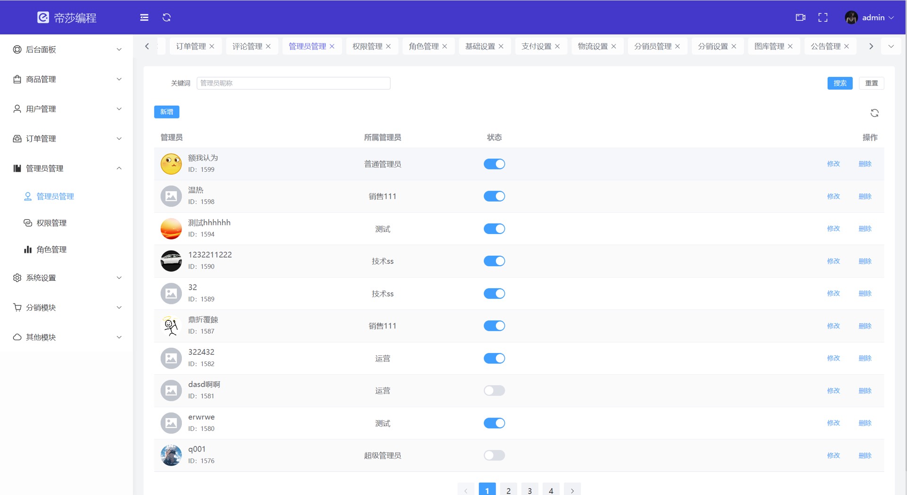Image resolution: width=907 pixels, height=495 pixels.
Task: Toggle fullscreen mode icon
Action: coord(822,17)
